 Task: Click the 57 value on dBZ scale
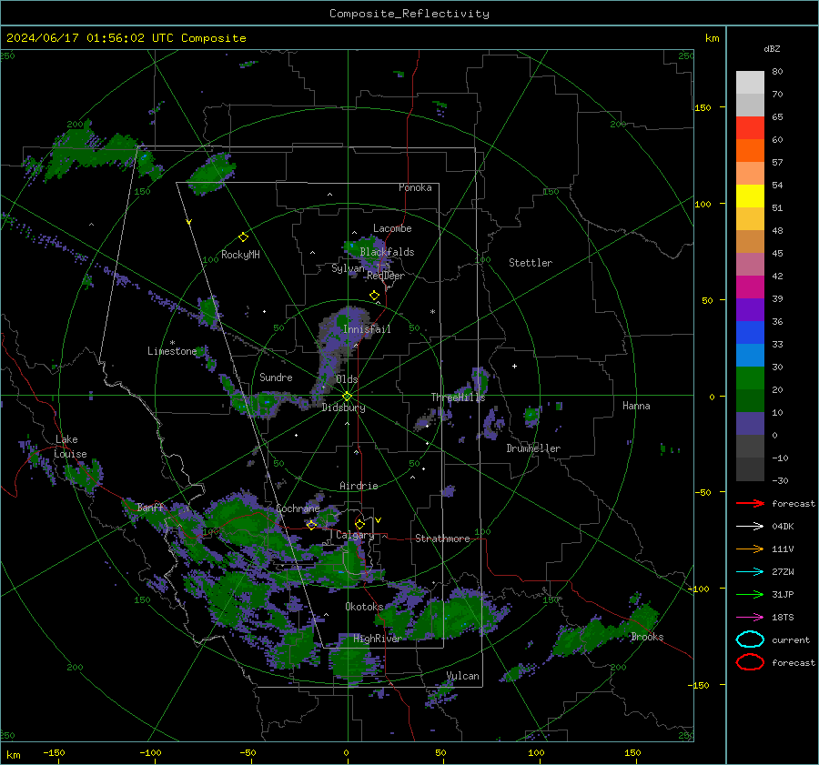777,163
